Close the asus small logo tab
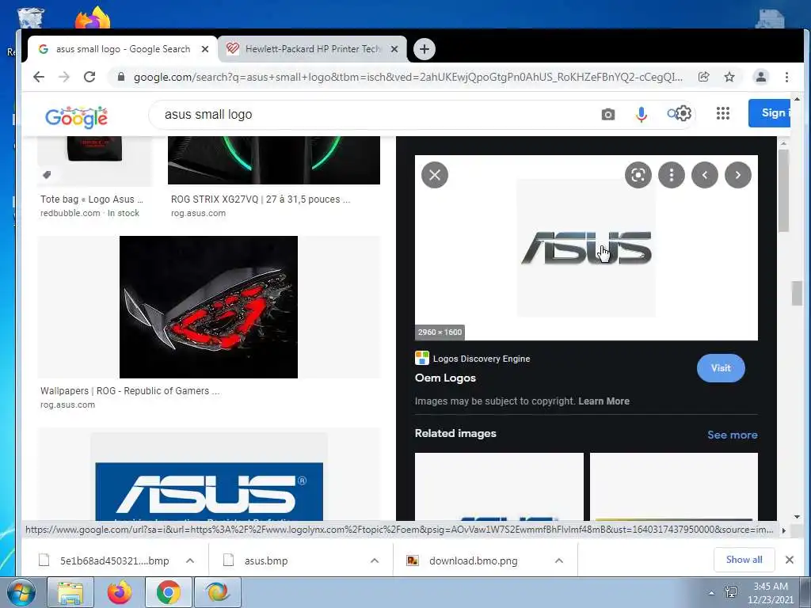The image size is (811, 608). point(205,49)
